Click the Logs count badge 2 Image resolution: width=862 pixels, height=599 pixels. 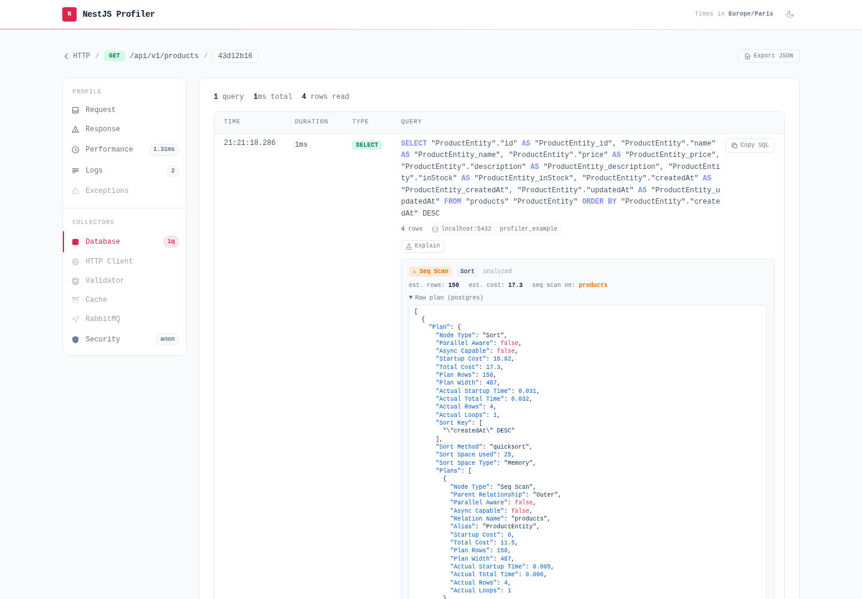173,171
